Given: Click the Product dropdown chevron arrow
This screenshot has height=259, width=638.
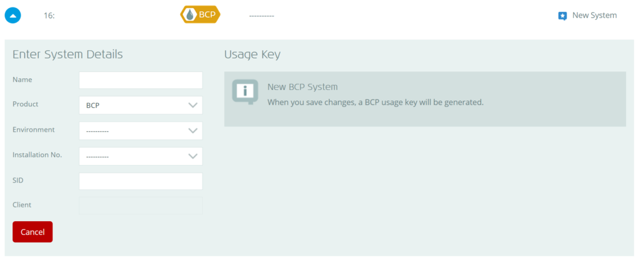Looking at the screenshot, I should [193, 106].
